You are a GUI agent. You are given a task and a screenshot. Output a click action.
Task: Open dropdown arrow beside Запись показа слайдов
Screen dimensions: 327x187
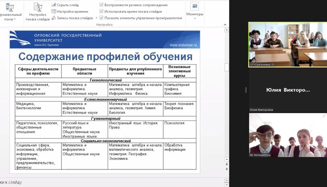pos(96,18)
